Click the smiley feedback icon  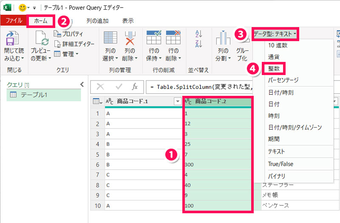click(x=23, y=8)
